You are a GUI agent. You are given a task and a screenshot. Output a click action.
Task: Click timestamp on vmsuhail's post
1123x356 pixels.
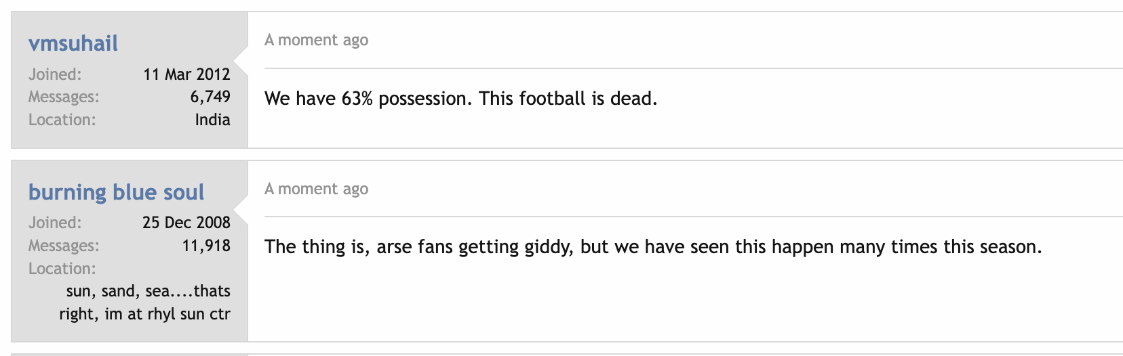316,40
